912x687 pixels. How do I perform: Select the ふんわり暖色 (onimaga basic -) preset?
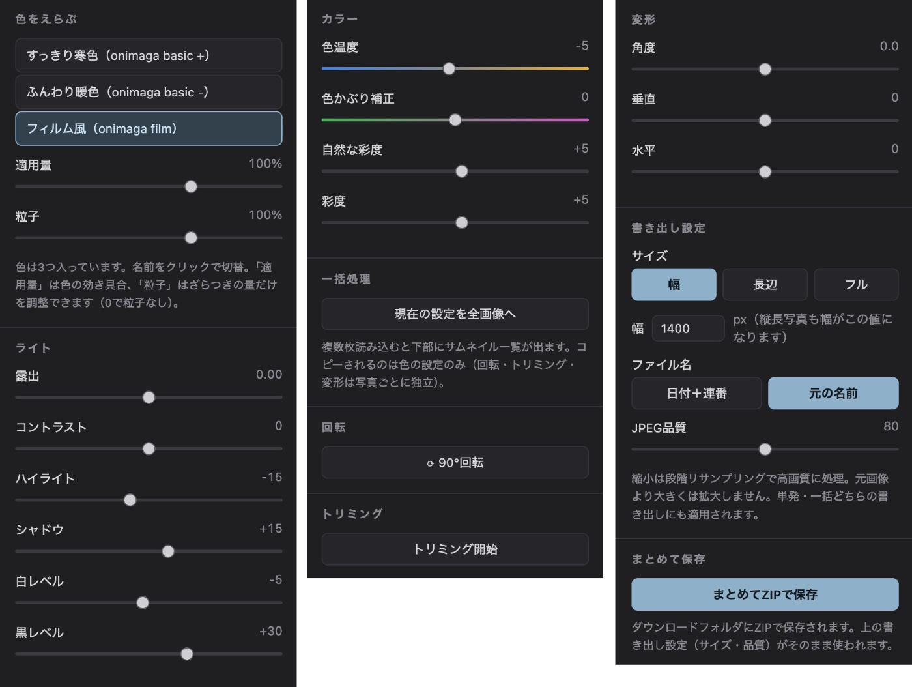149,92
